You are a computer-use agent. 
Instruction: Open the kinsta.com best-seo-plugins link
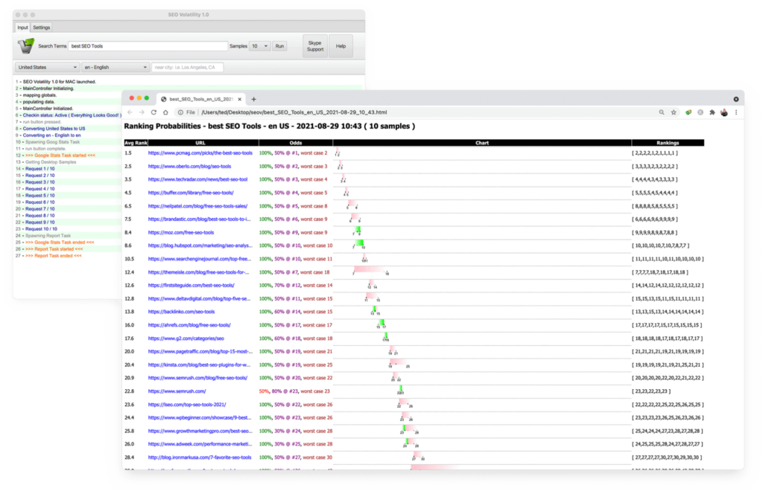[x=199, y=365]
